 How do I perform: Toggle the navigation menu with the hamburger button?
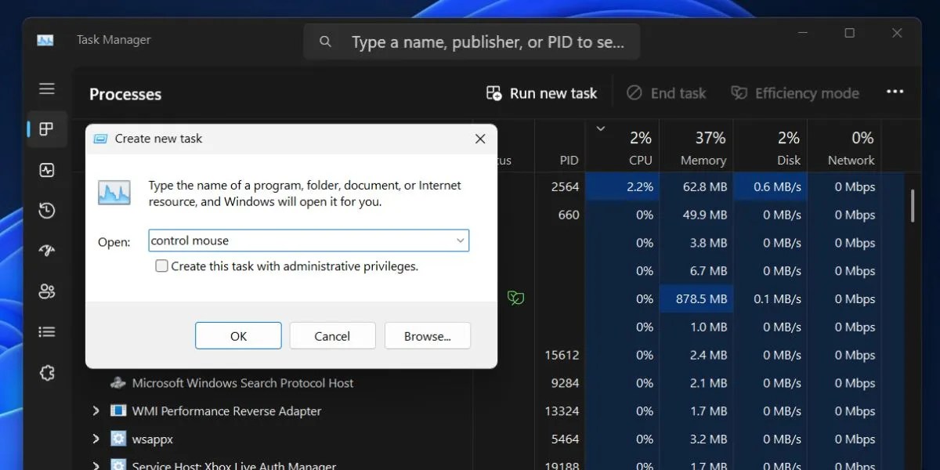click(46, 89)
